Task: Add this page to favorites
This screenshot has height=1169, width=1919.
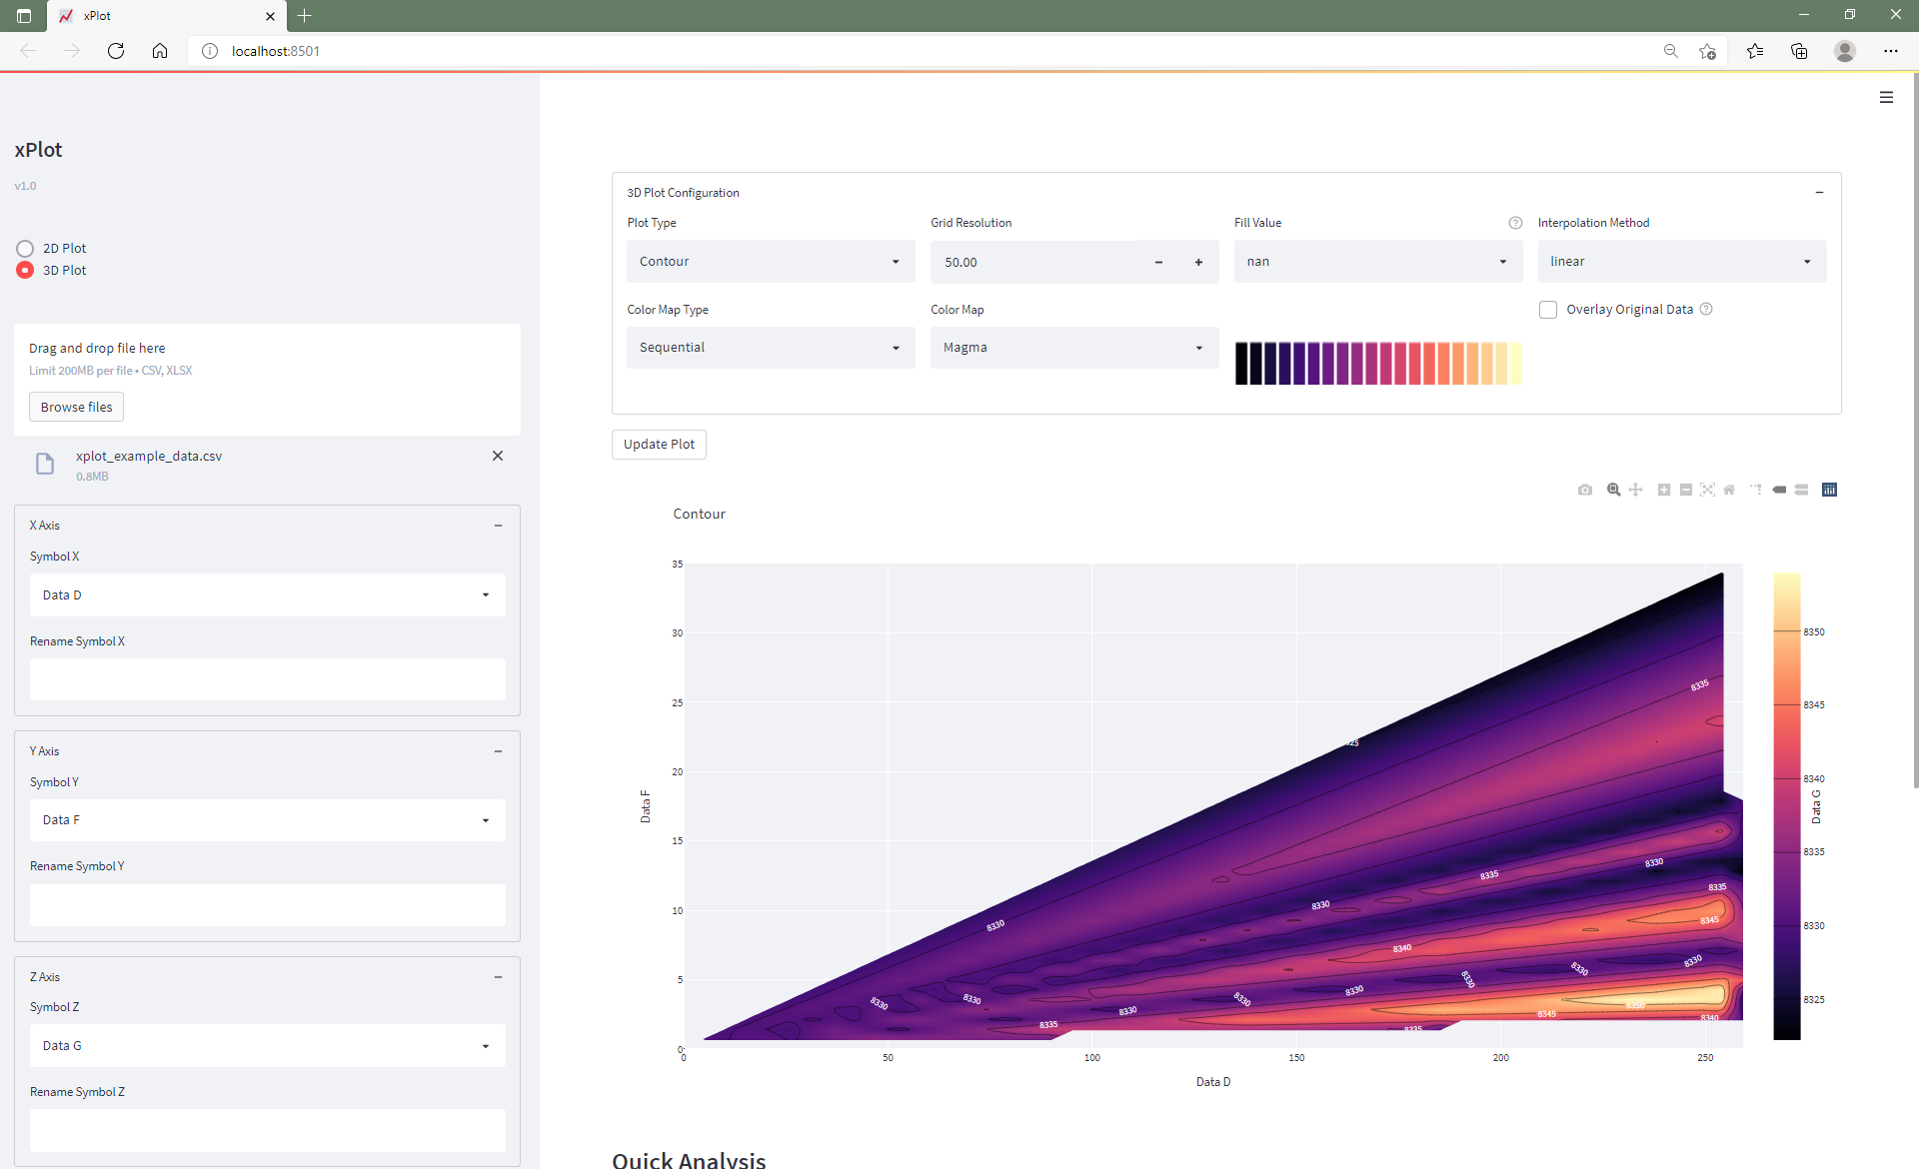Action: coord(1707,51)
